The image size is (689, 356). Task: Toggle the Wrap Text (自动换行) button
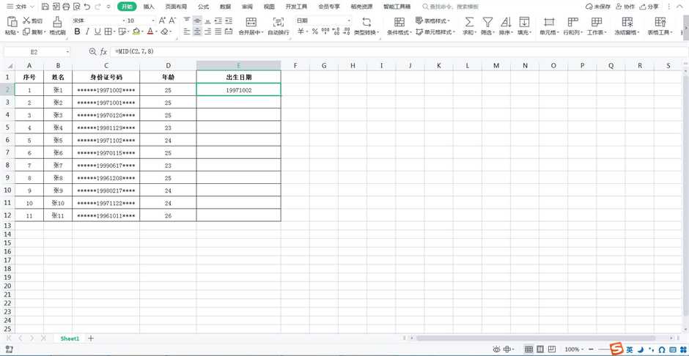tap(278, 22)
